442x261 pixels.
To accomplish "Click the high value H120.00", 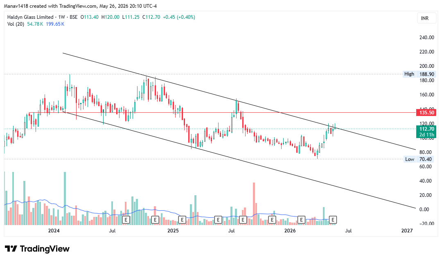I will (110, 17).
